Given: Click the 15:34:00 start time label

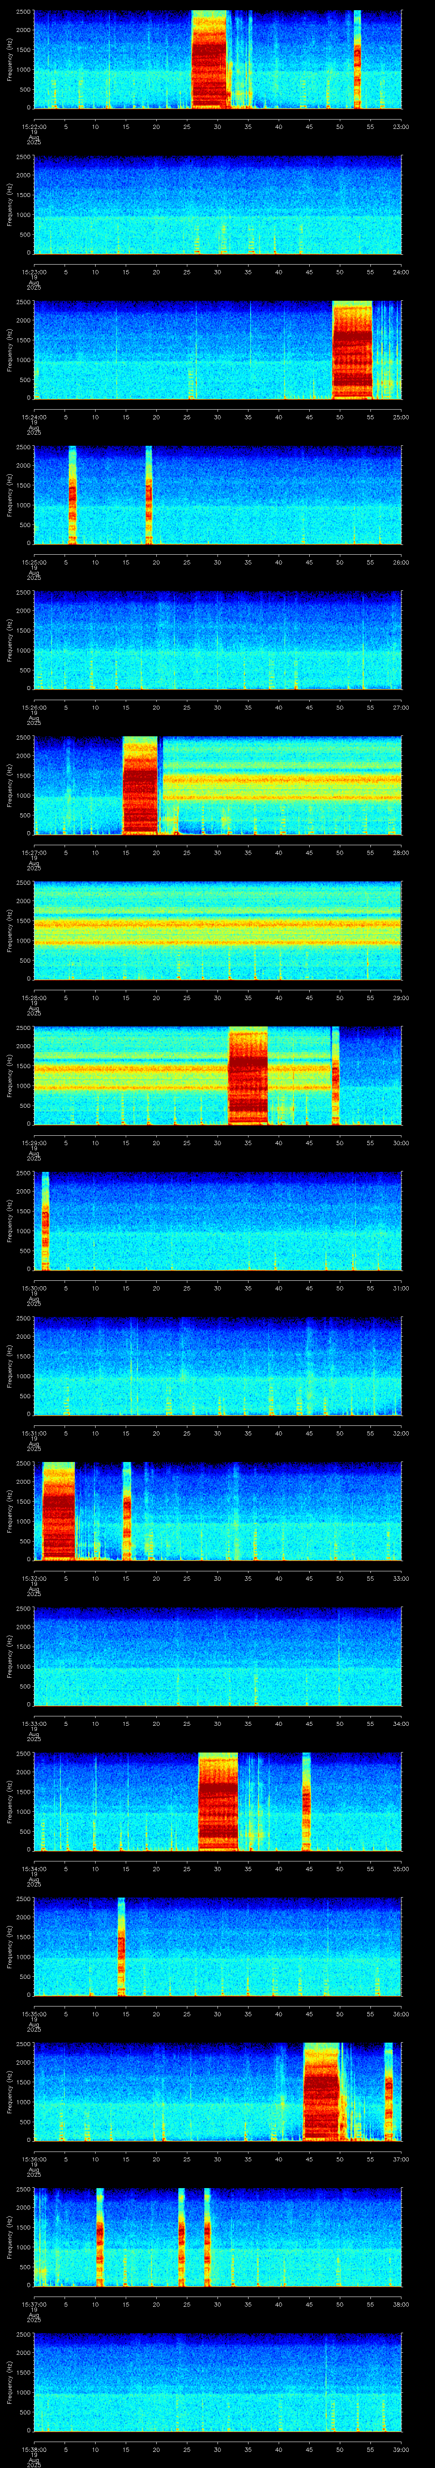Looking at the screenshot, I should pos(34,1868).
